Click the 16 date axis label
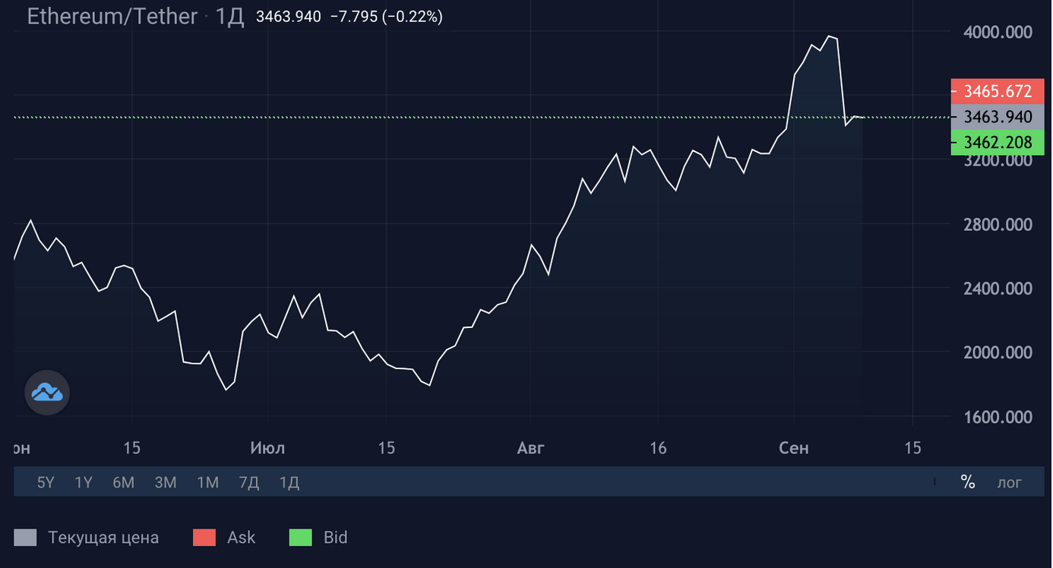 click(658, 448)
